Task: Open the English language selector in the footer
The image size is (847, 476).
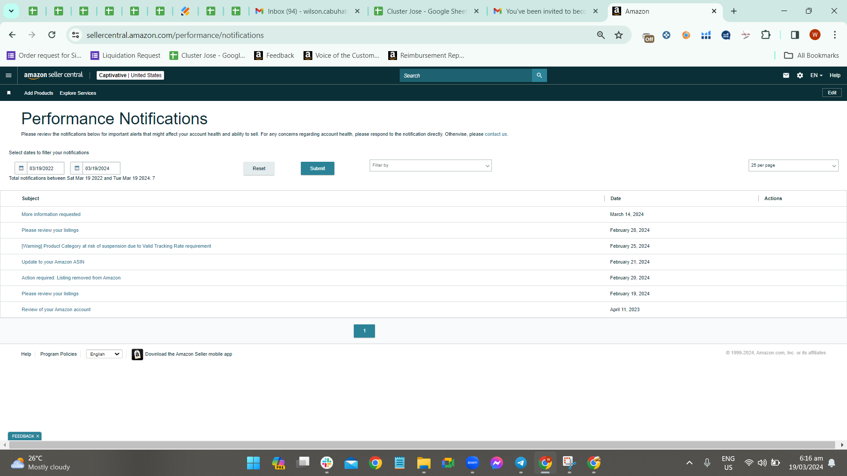Action: click(x=104, y=354)
